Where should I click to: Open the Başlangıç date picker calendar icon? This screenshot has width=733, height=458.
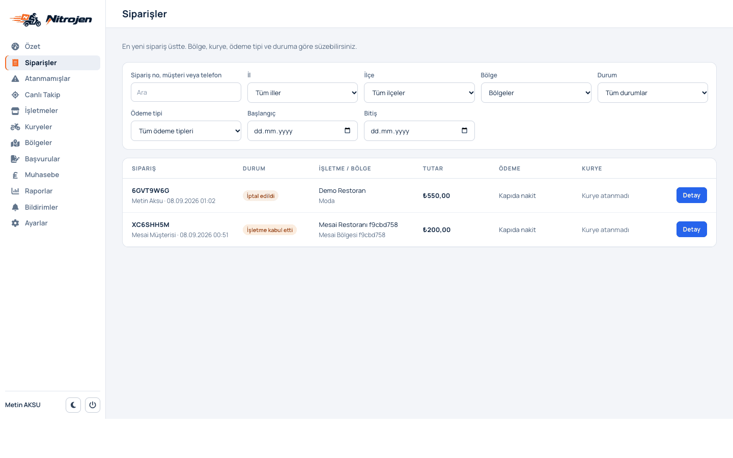[348, 131]
